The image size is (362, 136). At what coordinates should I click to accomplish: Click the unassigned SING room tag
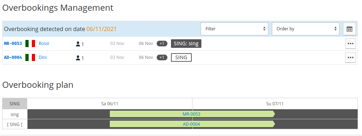coord(181,57)
